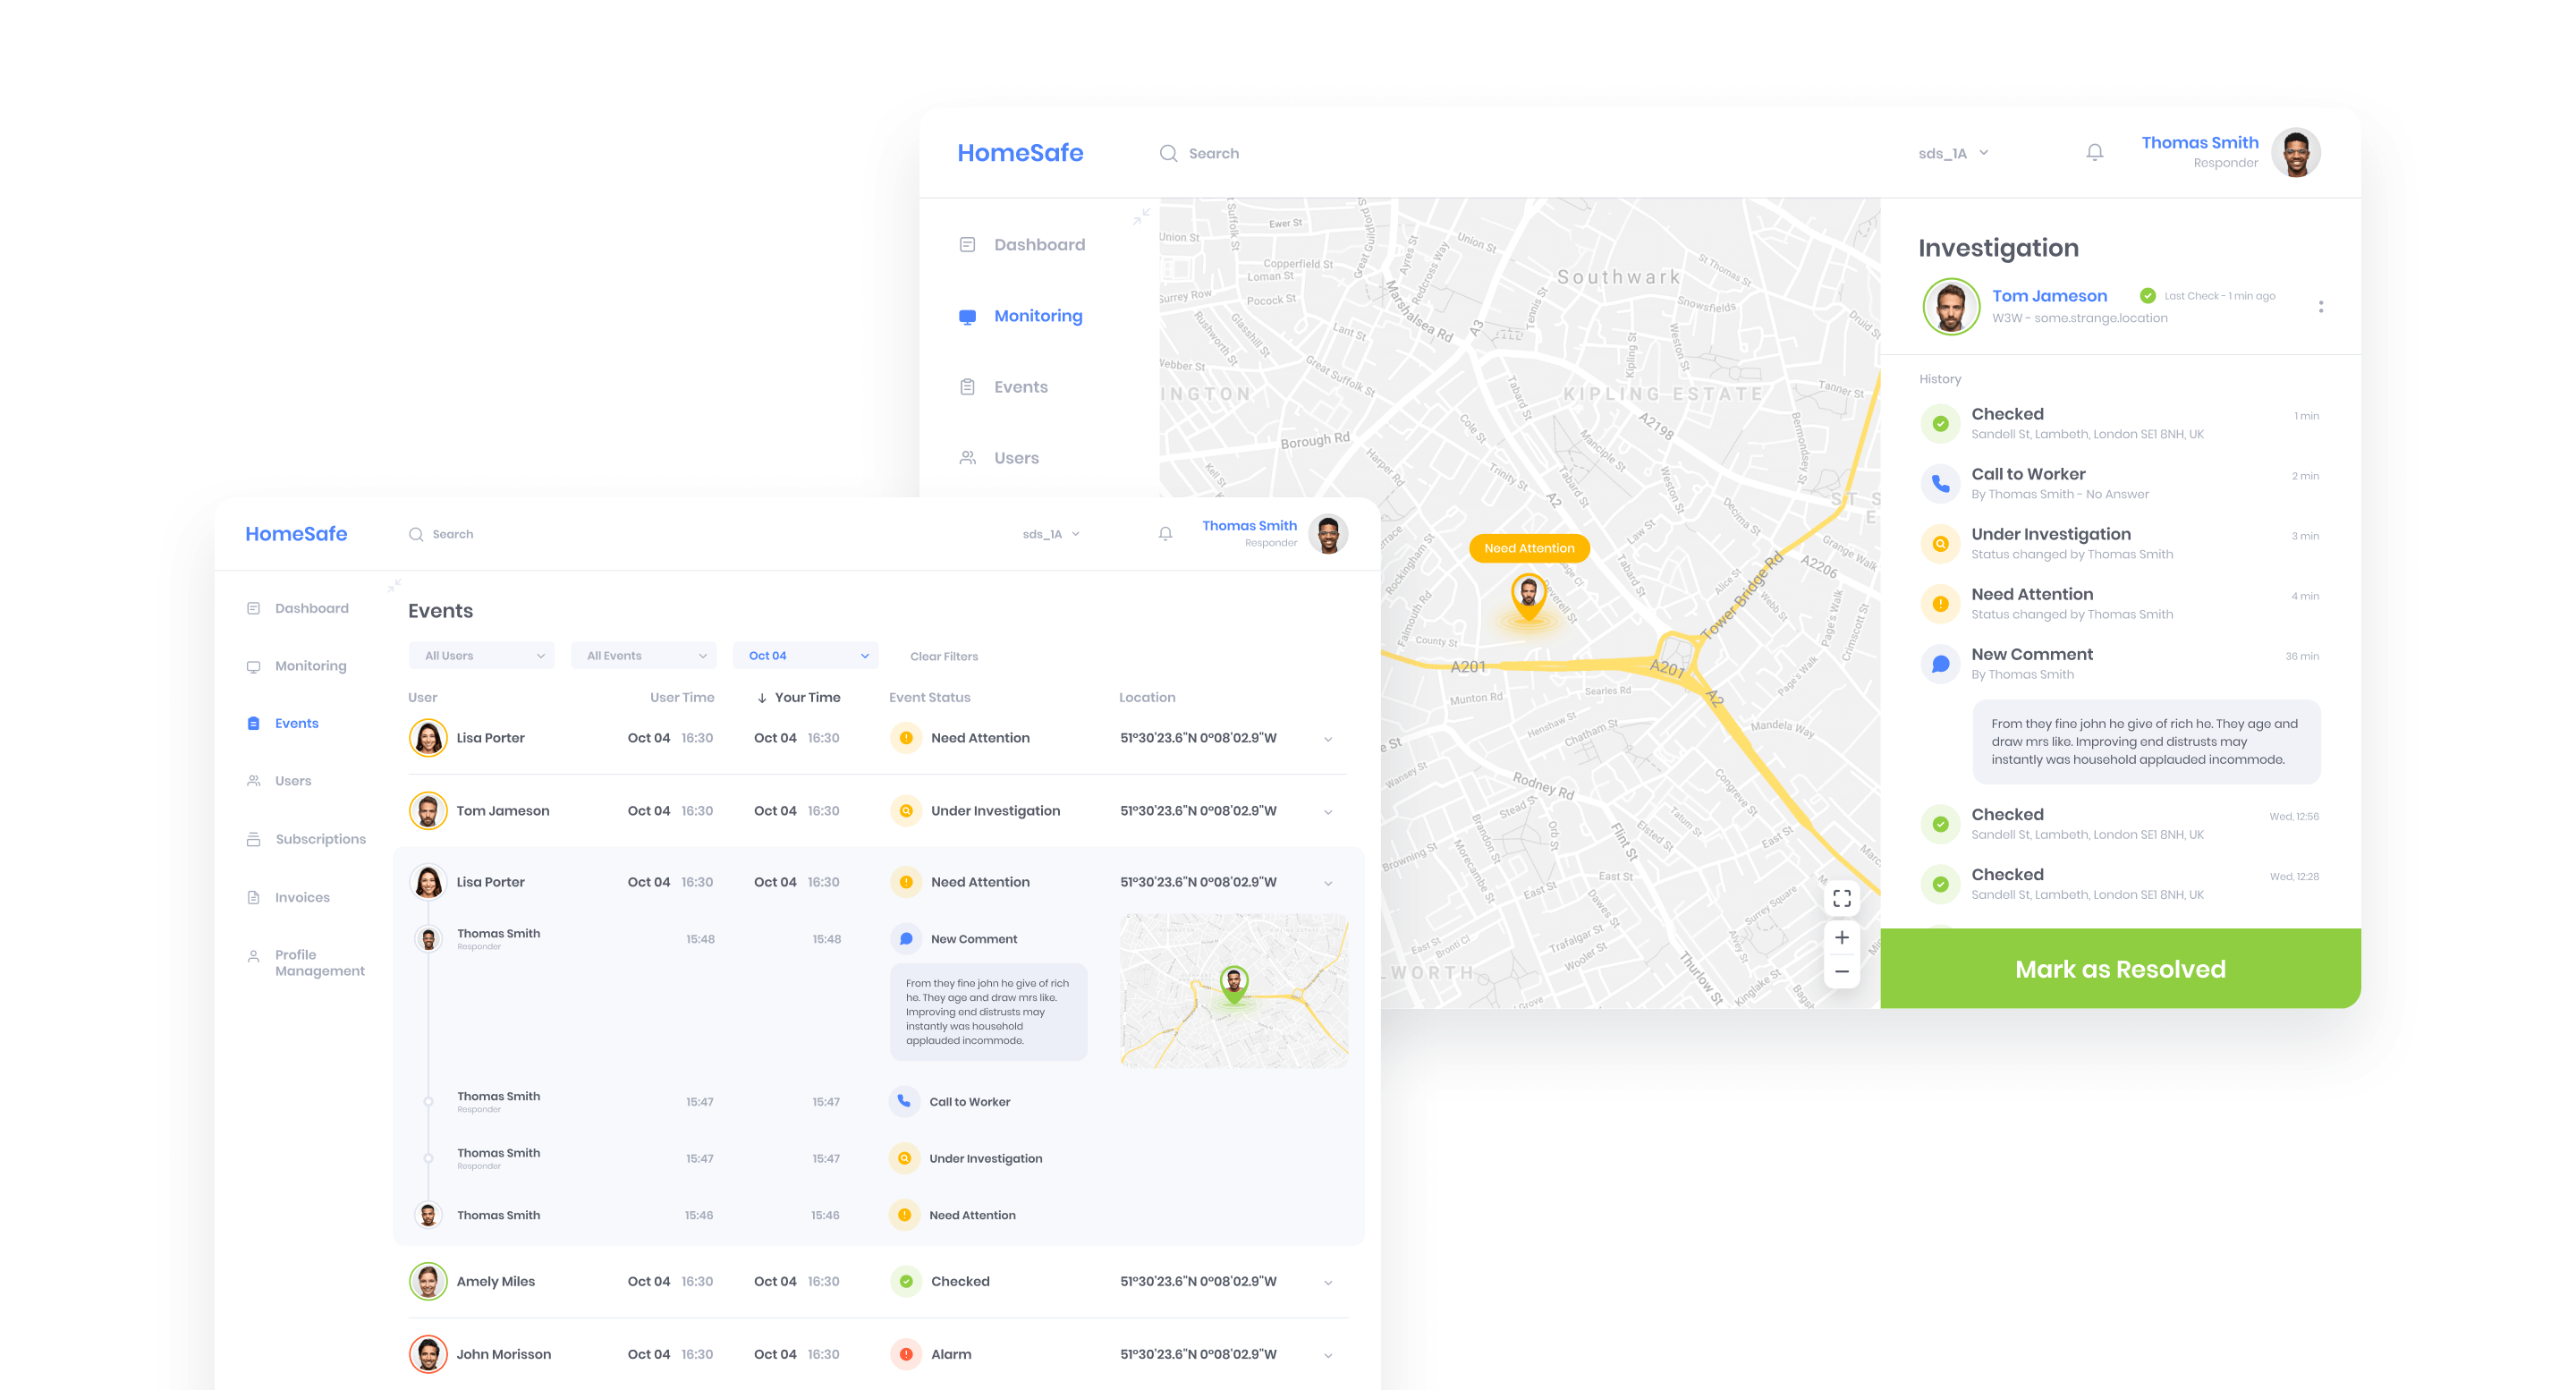Click Clear Filters link
This screenshot has height=1390, width=2576.
944,656
